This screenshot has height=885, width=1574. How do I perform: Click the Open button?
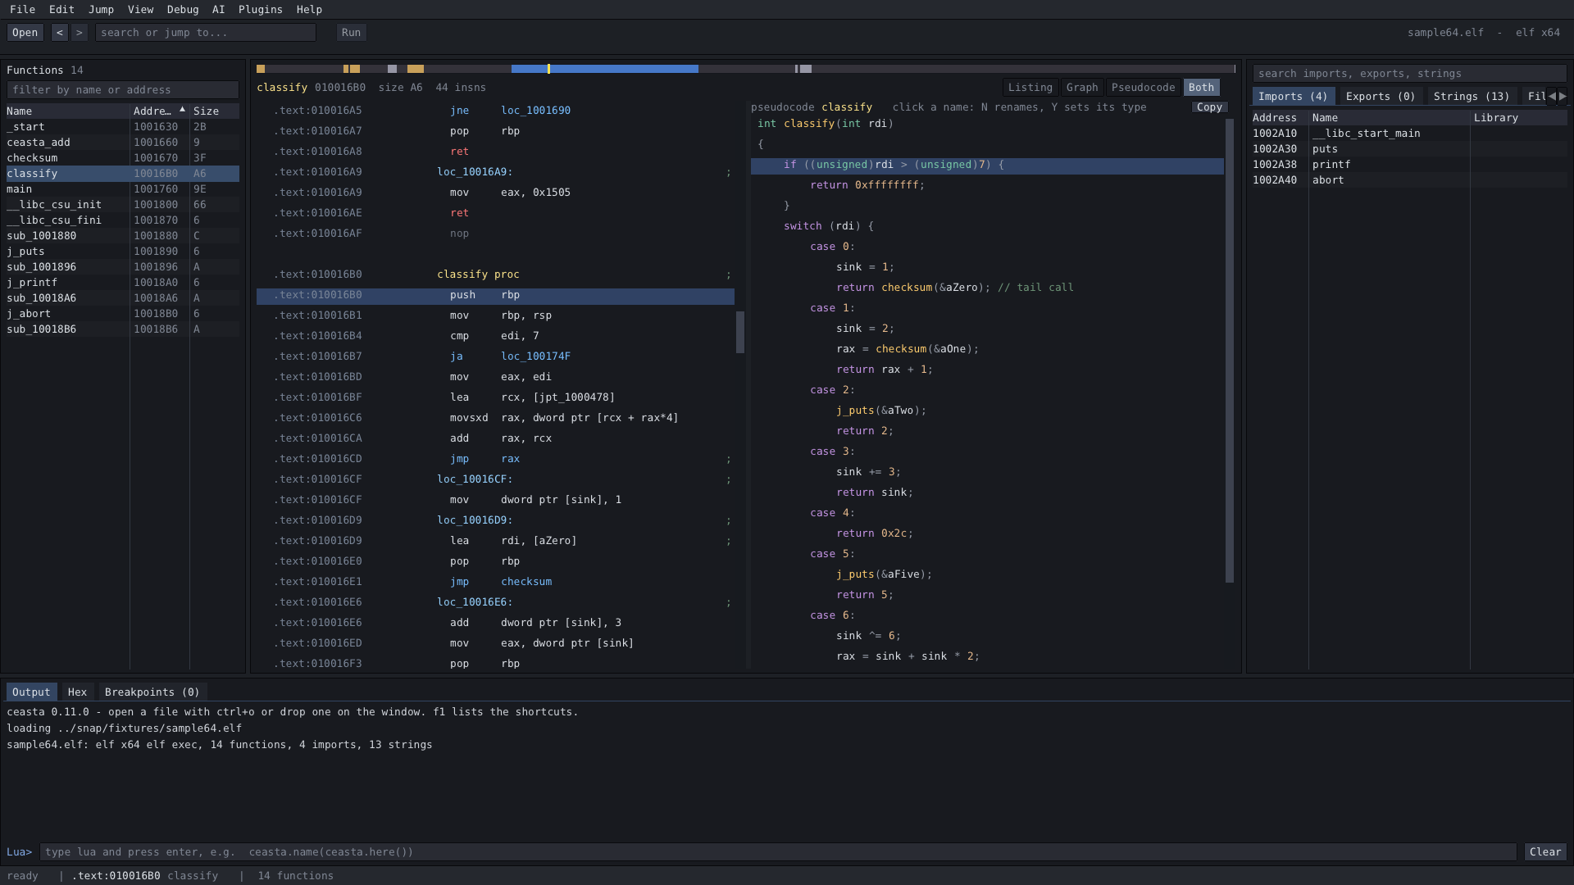[x=25, y=33]
